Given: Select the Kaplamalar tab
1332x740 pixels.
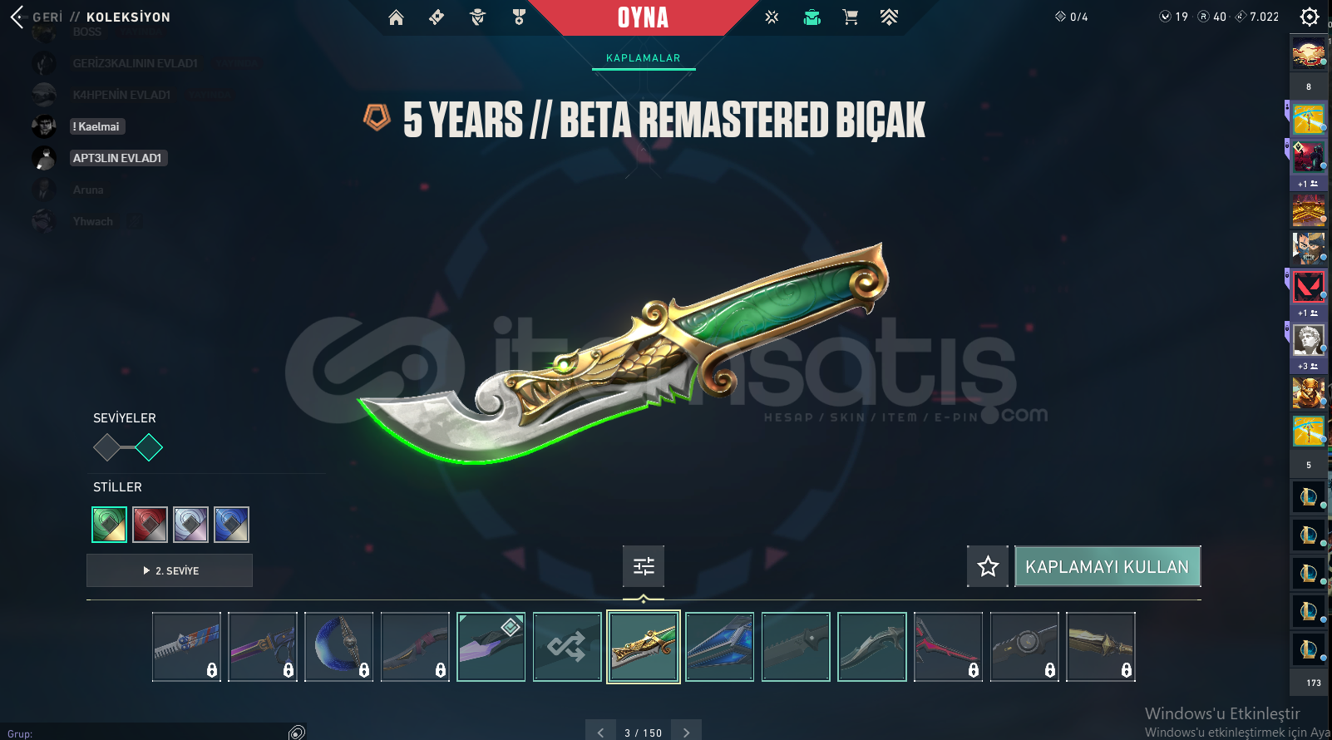Looking at the screenshot, I should pos(644,58).
